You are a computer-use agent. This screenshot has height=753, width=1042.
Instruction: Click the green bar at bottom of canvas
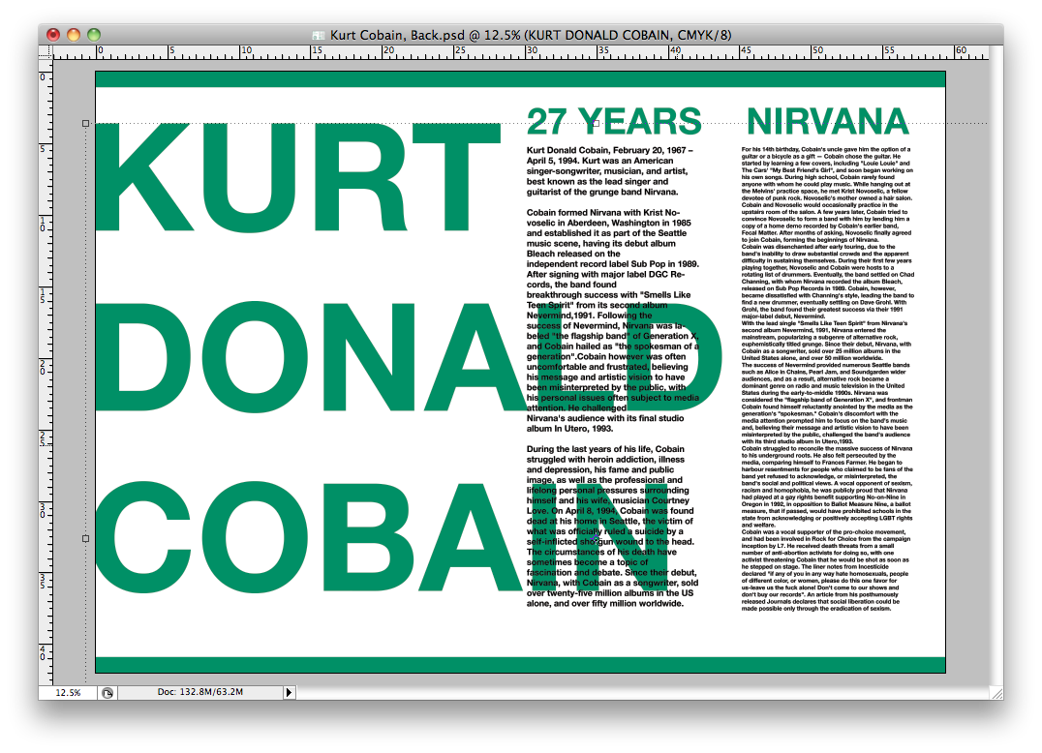[520, 665]
